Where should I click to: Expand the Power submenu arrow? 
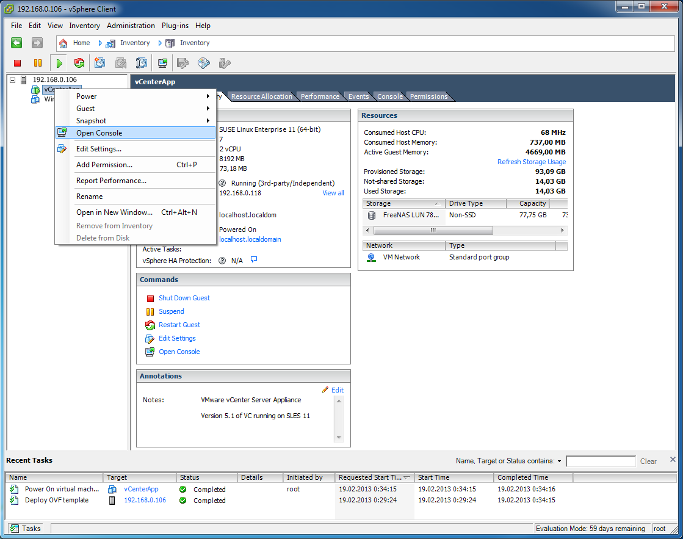click(x=208, y=96)
